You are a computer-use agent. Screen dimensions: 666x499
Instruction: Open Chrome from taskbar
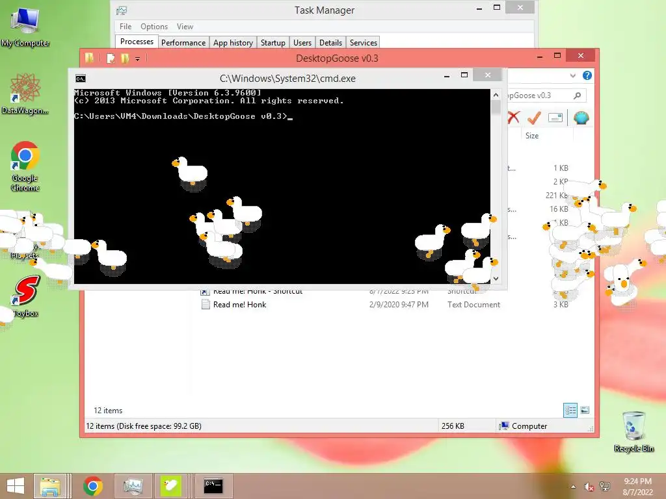tap(92, 486)
